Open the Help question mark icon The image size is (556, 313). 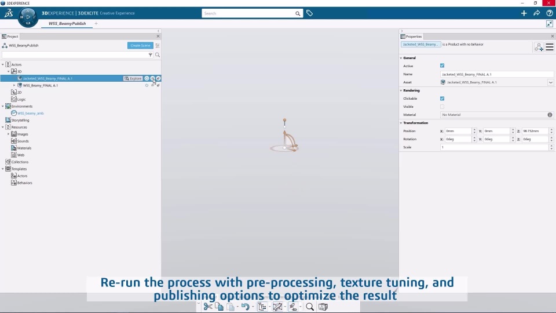[x=549, y=13]
